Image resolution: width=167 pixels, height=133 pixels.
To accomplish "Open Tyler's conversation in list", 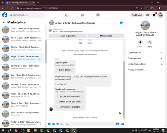I will [x=22, y=114].
